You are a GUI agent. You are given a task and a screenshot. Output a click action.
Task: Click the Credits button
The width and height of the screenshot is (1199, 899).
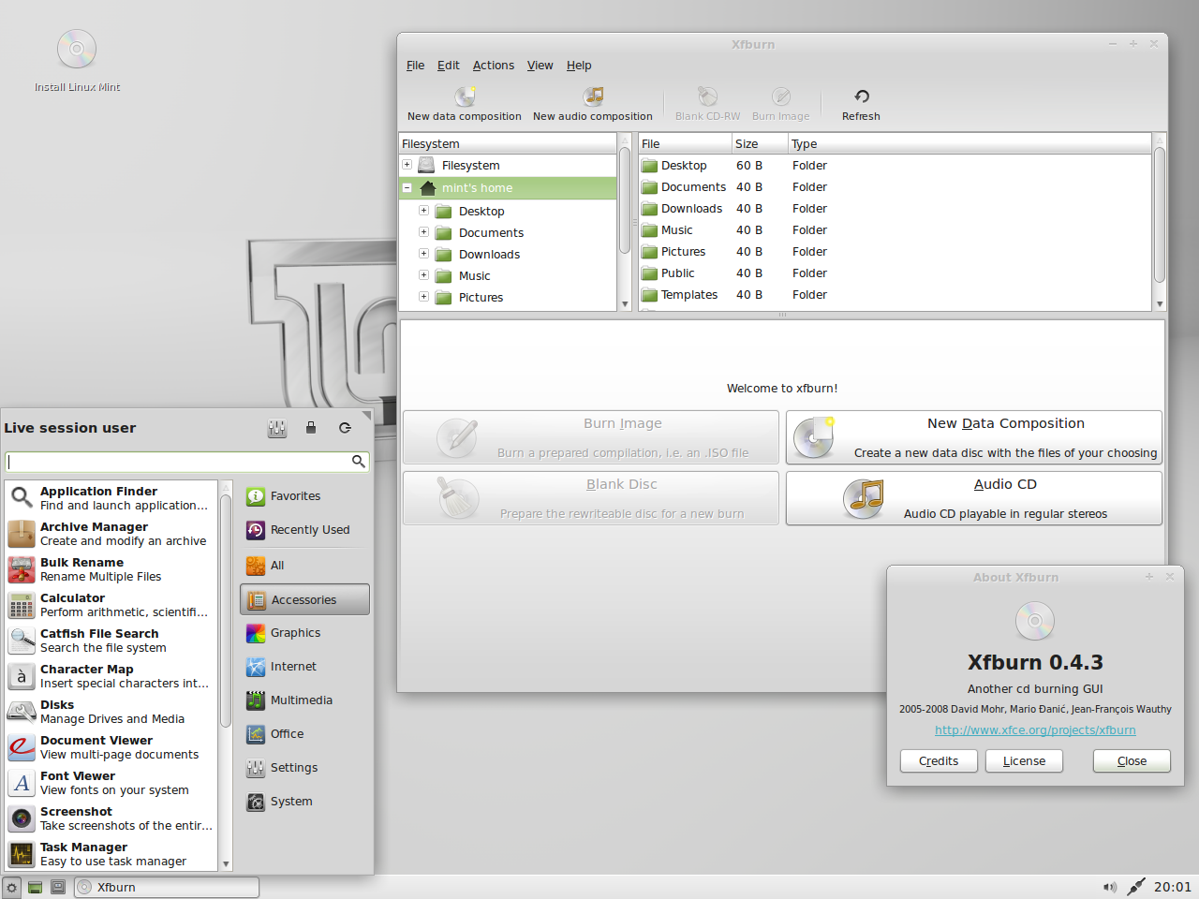point(939,761)
